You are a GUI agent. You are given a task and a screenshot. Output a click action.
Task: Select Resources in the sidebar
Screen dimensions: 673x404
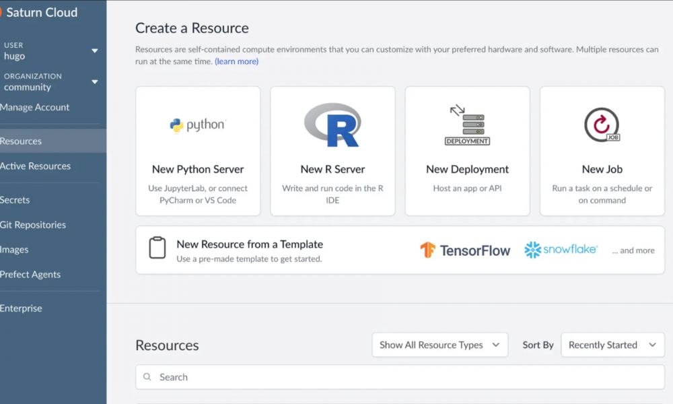(x=53, y=141)
